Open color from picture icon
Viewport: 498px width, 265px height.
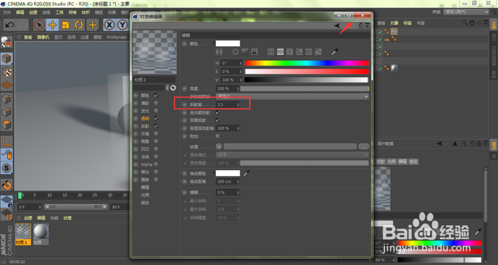click(x=254, y=52)
